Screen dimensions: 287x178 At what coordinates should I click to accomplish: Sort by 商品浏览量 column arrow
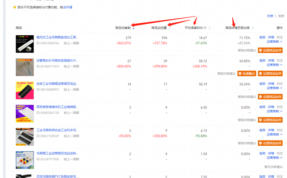[x=170, y=28]
